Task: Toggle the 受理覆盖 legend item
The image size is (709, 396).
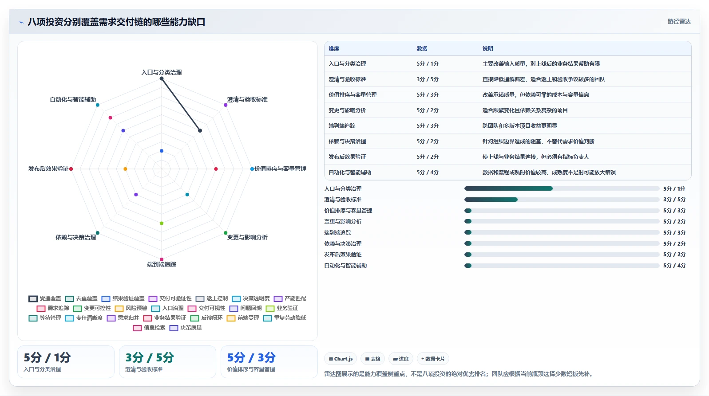Action: pos(45,298)
